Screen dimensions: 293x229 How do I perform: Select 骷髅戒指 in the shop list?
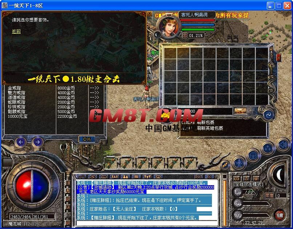point(16,112)
